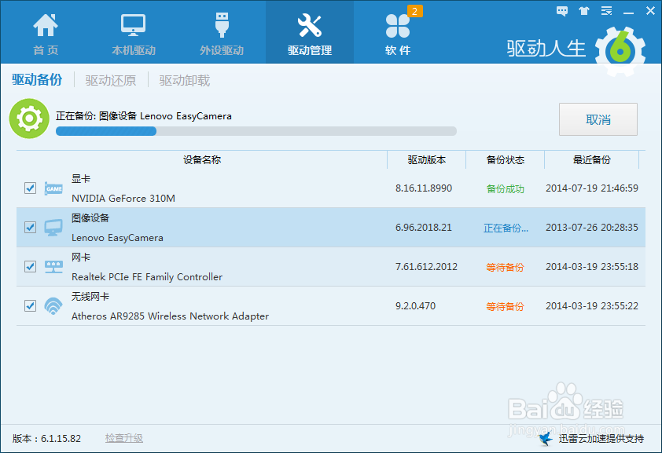
Task: Click backup date 2014-03-19 23:55:22
Action: pyautogui.click(x=592, y=305)
